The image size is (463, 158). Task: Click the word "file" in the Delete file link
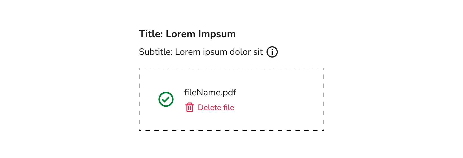click(229, 107)
